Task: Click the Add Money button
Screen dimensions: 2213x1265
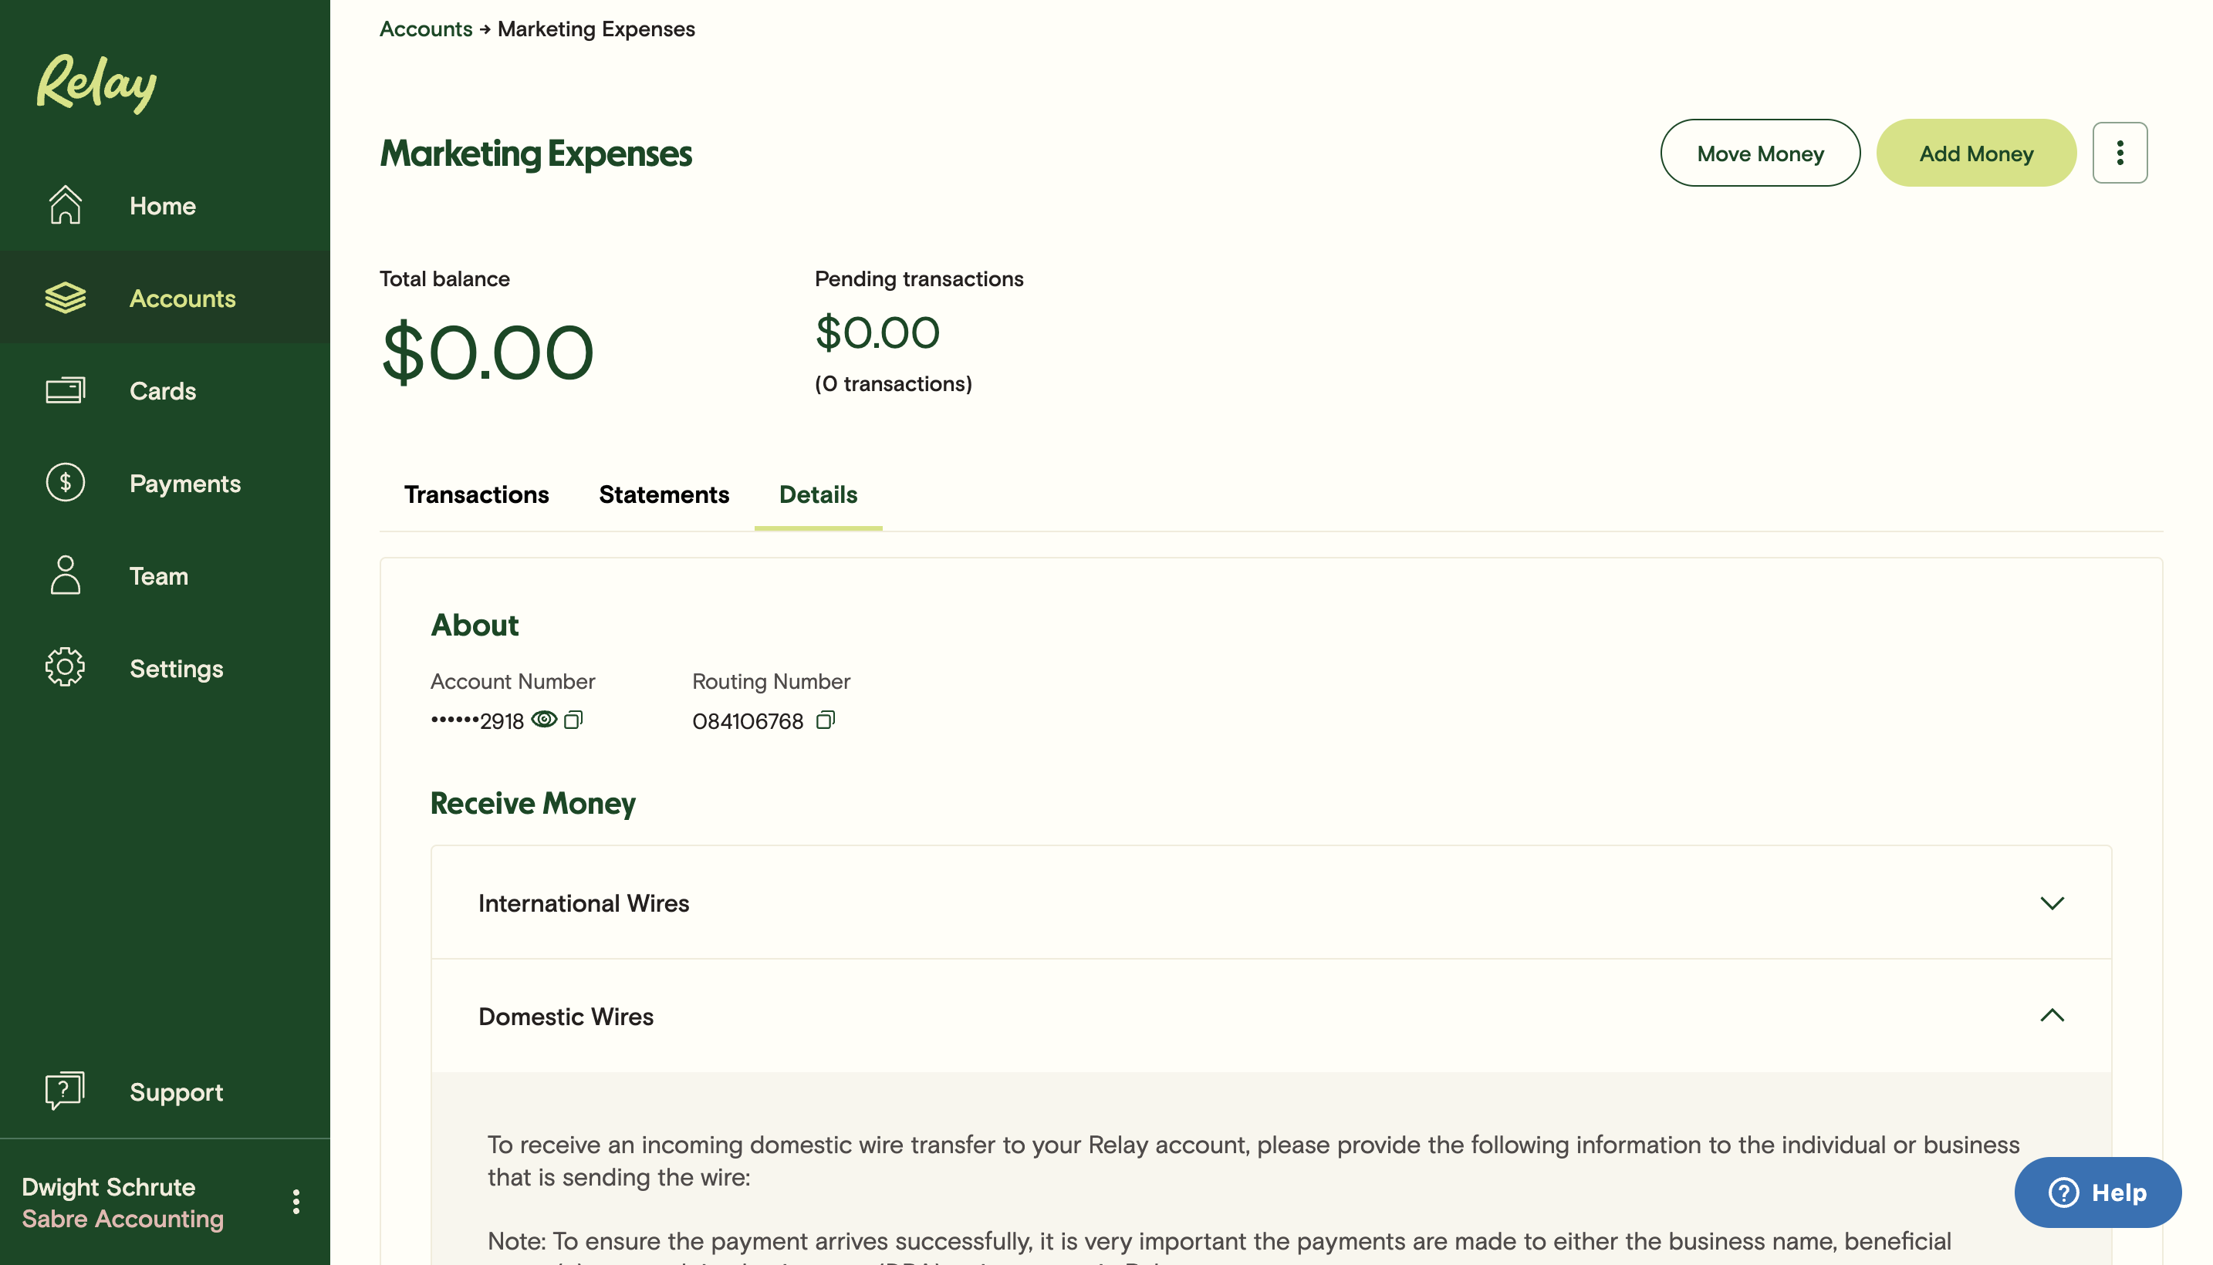Action: point(1976,153)
